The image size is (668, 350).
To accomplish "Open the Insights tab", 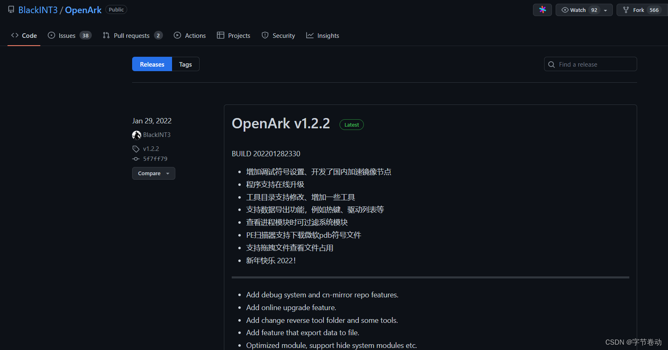I will [x=323, y=36].
